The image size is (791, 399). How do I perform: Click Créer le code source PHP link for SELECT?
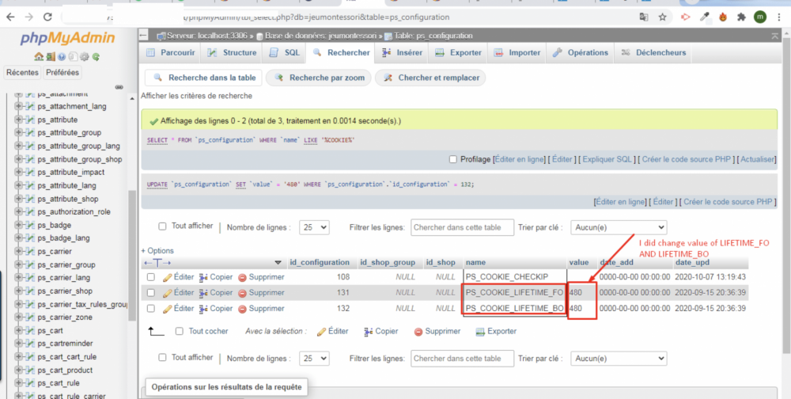pos(687,159)
